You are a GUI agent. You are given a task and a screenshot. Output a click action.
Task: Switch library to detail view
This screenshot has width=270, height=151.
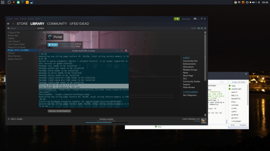click(x=198, y=28)
